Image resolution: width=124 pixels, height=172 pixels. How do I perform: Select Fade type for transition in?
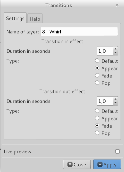coord(97,75)
